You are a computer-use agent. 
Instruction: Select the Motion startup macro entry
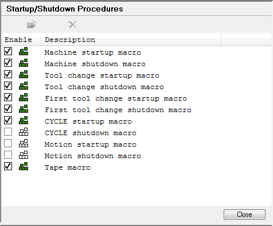click(x=91, y=144)
